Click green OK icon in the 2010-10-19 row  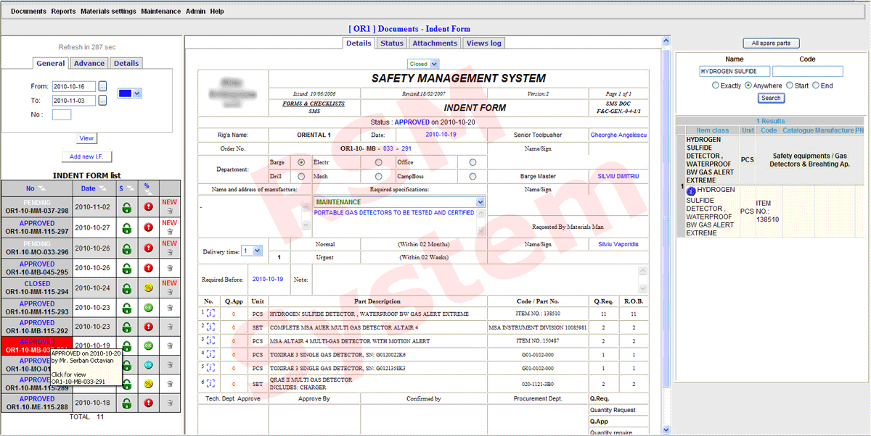148,345
